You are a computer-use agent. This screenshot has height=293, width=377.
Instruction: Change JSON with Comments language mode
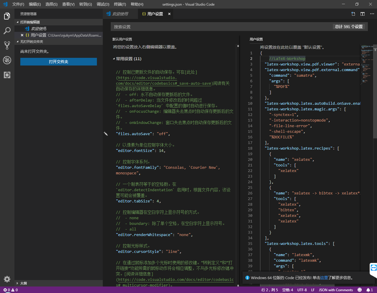click(x=336, y=290)
